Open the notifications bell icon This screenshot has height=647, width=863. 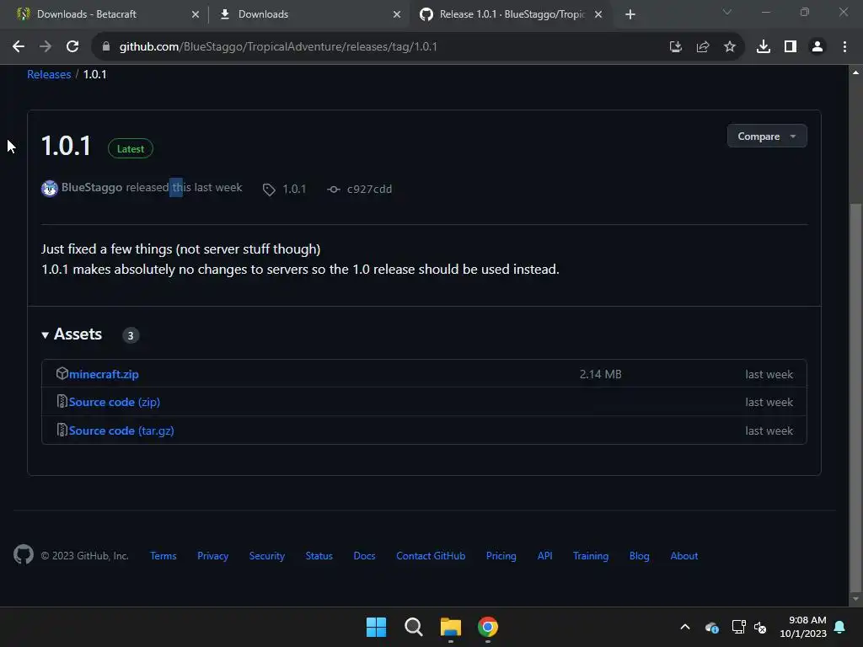point(840,627)
